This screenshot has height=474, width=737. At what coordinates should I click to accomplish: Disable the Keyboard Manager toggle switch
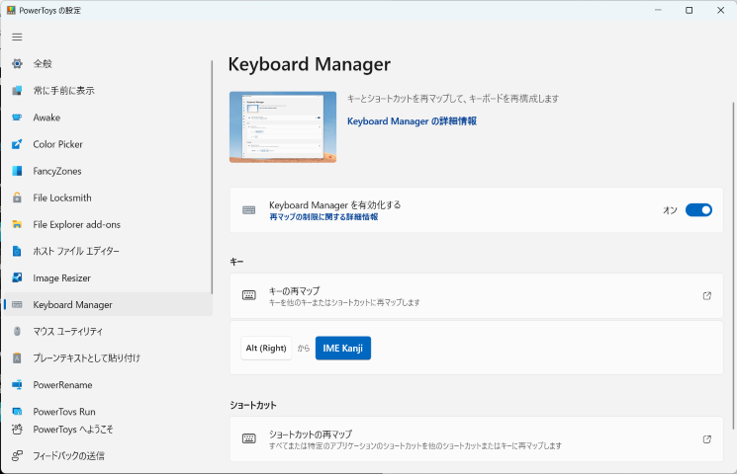698,210
